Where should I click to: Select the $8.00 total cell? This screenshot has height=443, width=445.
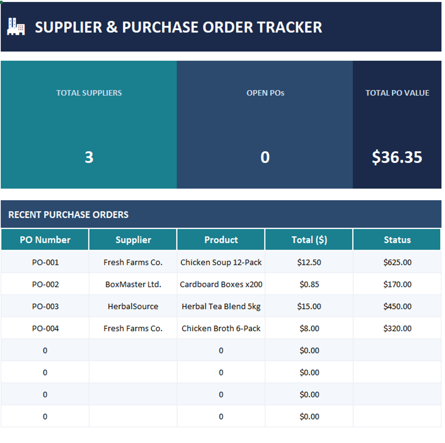[x=309, y=329]
